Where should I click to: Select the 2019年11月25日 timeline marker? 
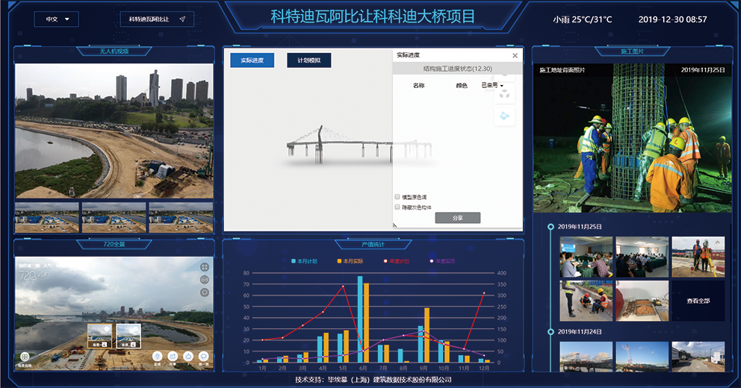[x=551, y=226]
